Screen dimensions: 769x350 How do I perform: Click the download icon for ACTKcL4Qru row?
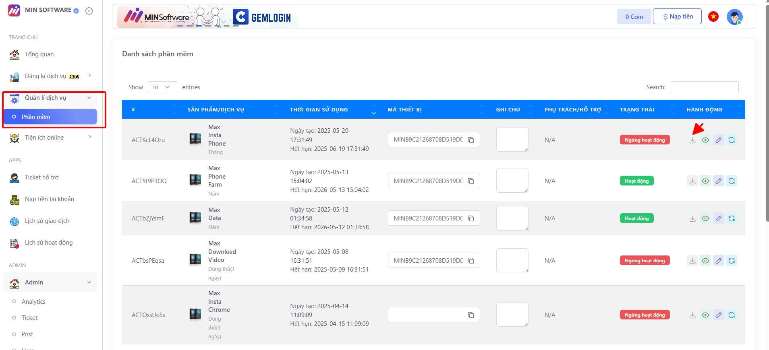[692, 140]
